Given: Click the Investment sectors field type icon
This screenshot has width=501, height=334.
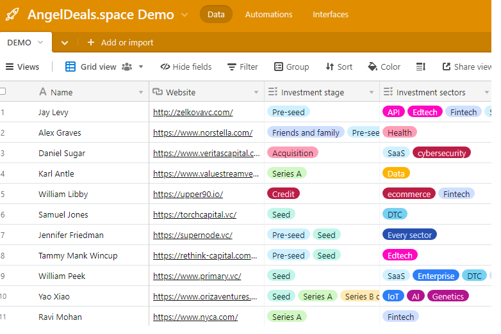Looking at the screenshot, I should tap(388, 92).
